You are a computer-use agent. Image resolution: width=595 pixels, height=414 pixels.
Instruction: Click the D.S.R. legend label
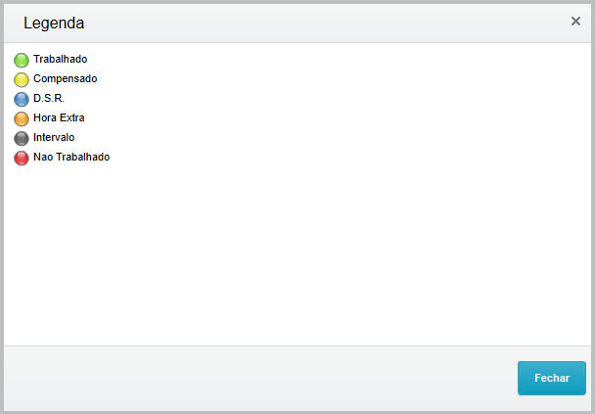coord(49,99)
